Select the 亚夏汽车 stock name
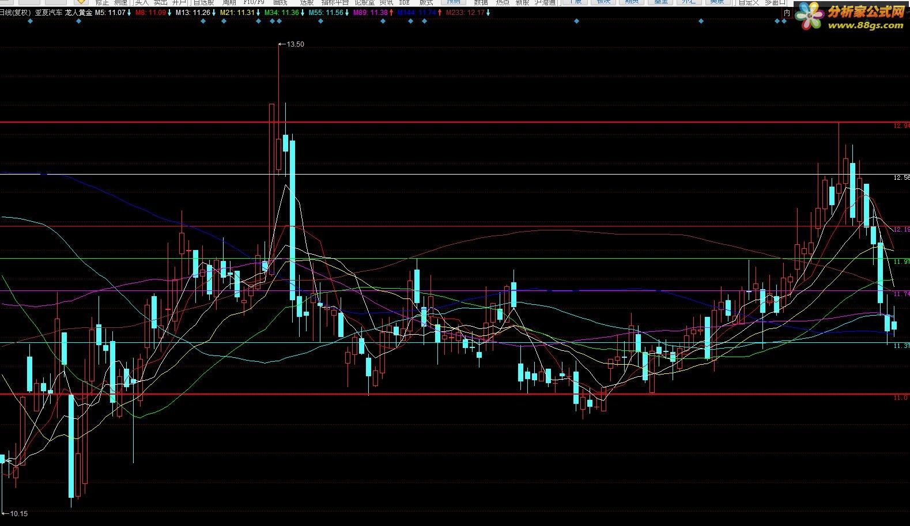This screenshot has height=526, width=910. tap(48, 12)
